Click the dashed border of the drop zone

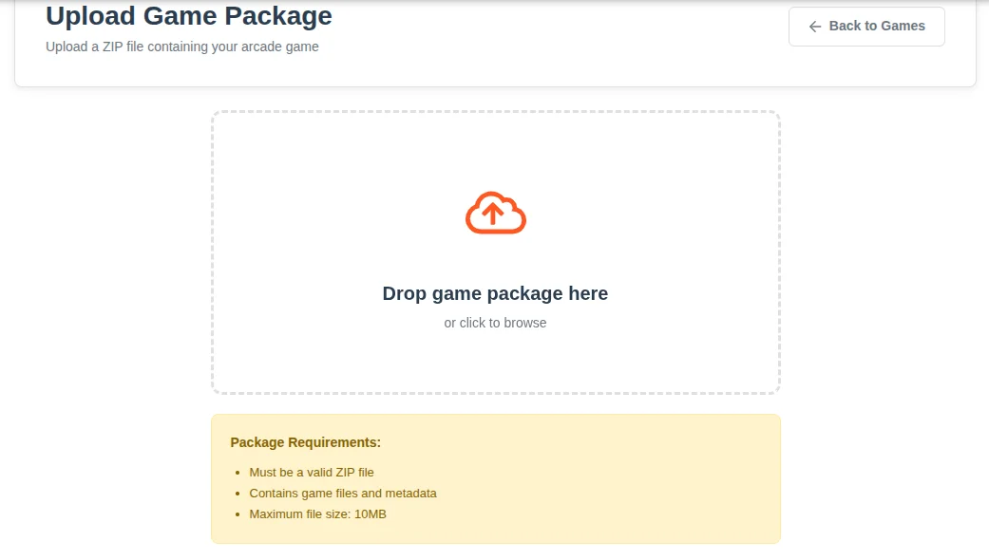tap(212, 252)
